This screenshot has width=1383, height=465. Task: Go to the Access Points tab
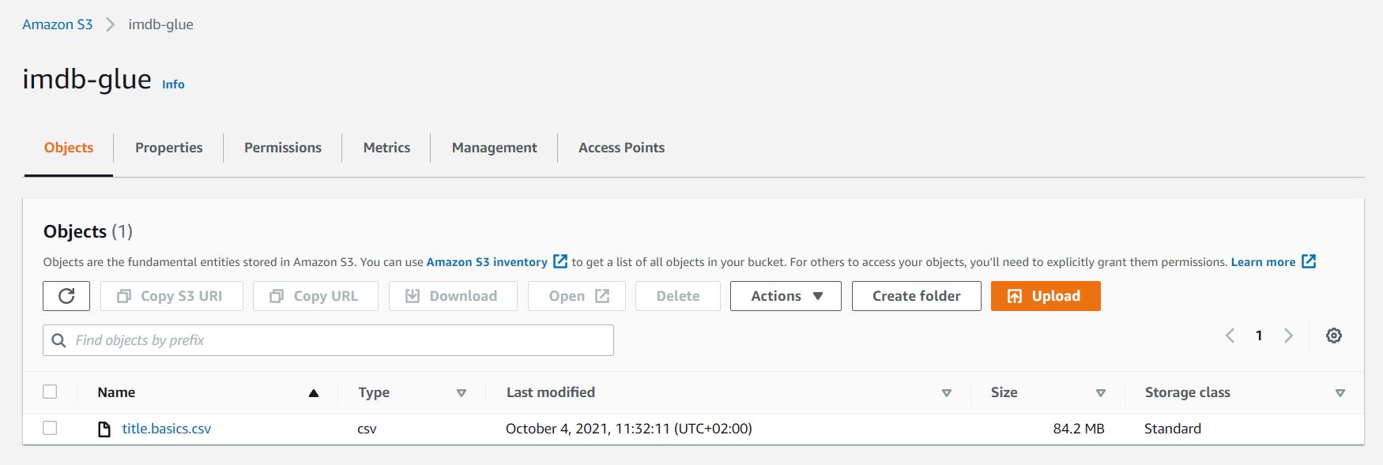[x=621, y=148]
